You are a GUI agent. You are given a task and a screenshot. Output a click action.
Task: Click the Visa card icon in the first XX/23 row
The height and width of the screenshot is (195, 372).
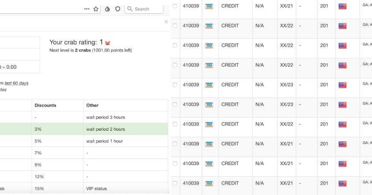click(209, 85)
